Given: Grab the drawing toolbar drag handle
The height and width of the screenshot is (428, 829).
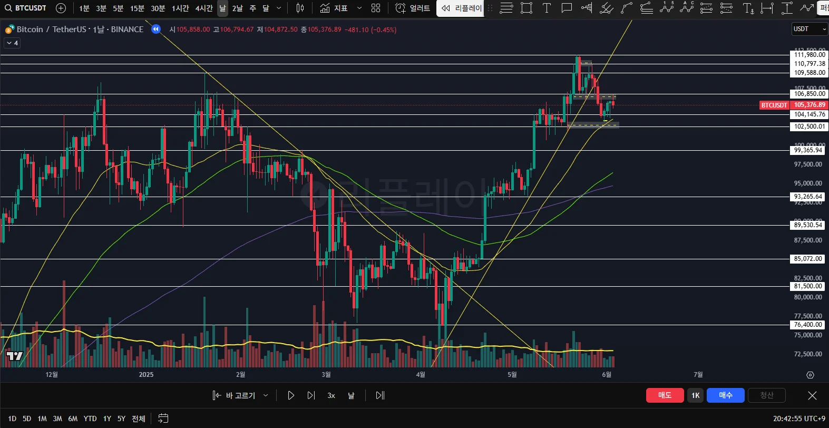Looking at the screenshot, I should (x=490, y=8).
